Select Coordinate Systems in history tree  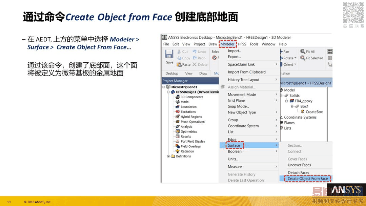coord(300,117)
